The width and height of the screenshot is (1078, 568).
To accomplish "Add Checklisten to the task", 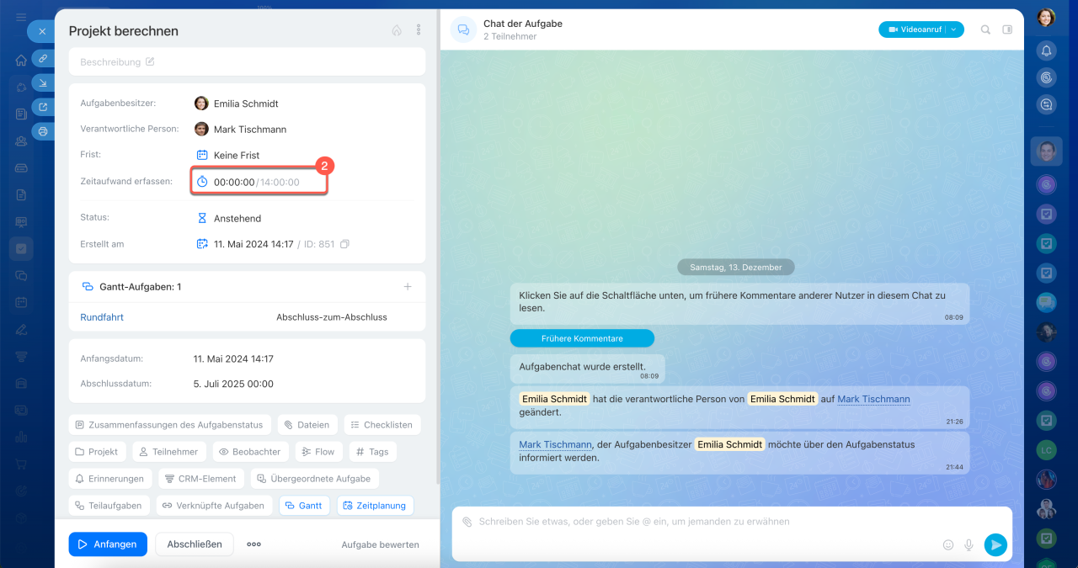I will click(x=382, y=425).
